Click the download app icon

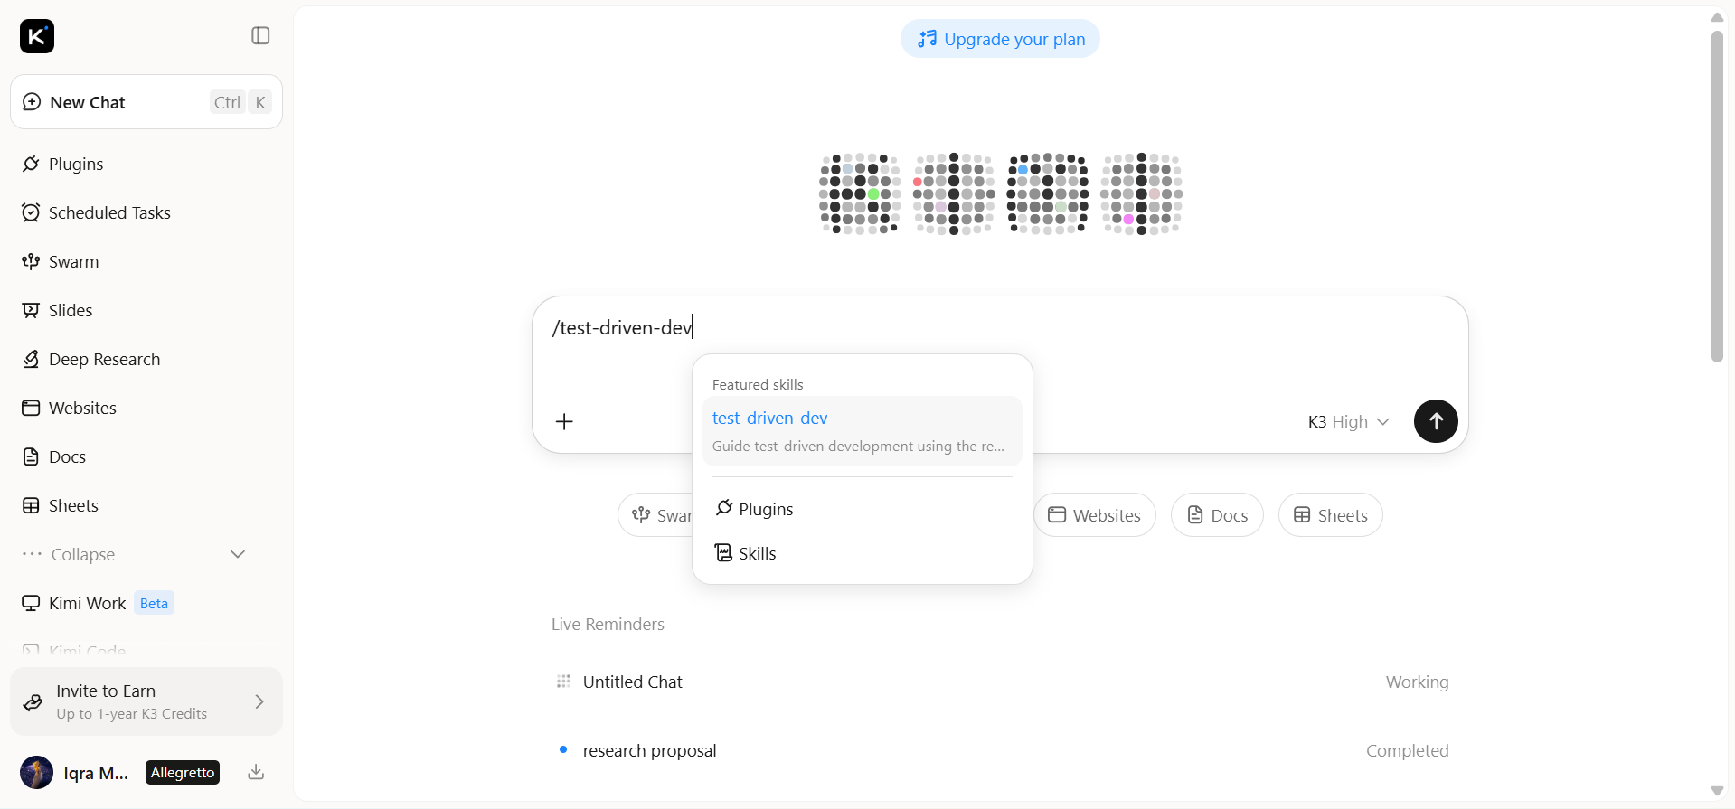256,772
